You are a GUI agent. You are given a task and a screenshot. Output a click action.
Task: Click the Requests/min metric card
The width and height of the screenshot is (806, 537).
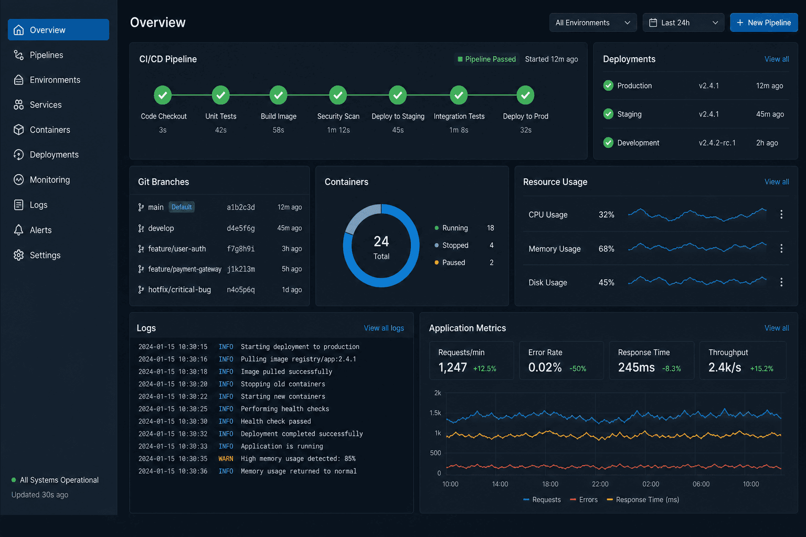click(472, 360)
